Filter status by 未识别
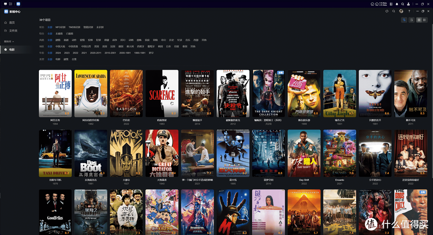 [100, 27]
